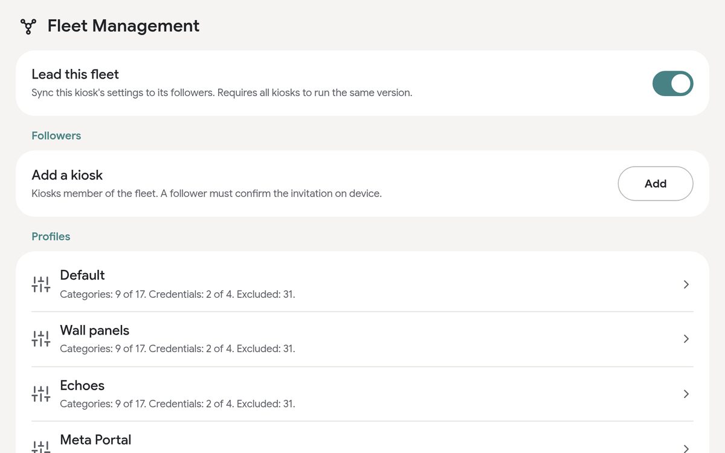Open the Wall panels profile name

pyautogui.click(x=95, y=330)
